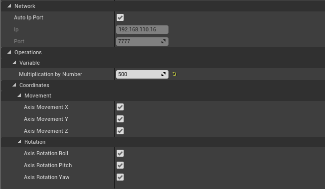Image resolution: width=325 pixels, height=189 pixels.
Task: Click the Axis Movement Y label
Action: (x=46, y=119)
